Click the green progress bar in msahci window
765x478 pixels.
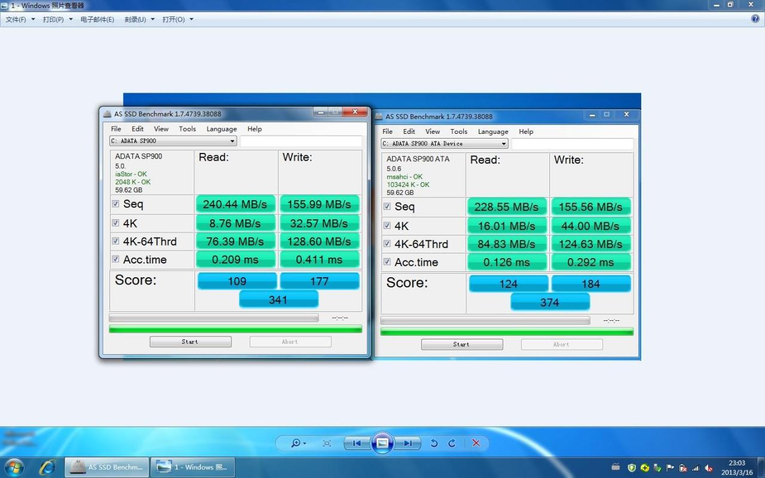point(507,331)
